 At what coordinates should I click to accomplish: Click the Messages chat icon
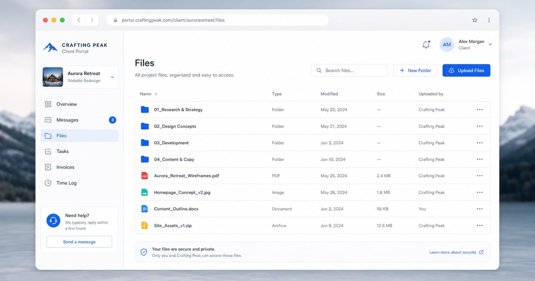pyautogui.click(x=48, y=120)
